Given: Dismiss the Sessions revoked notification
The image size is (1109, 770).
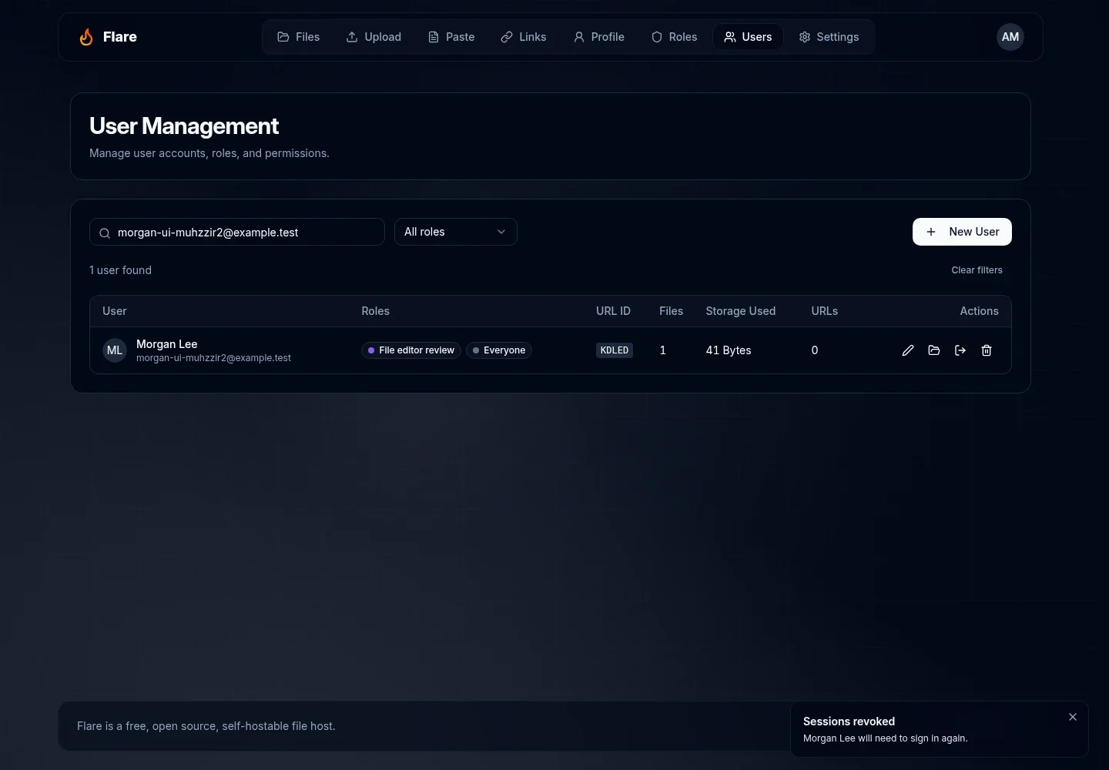Looking at the screenshot, I should pyautogui.click(x=1073, y=717).
